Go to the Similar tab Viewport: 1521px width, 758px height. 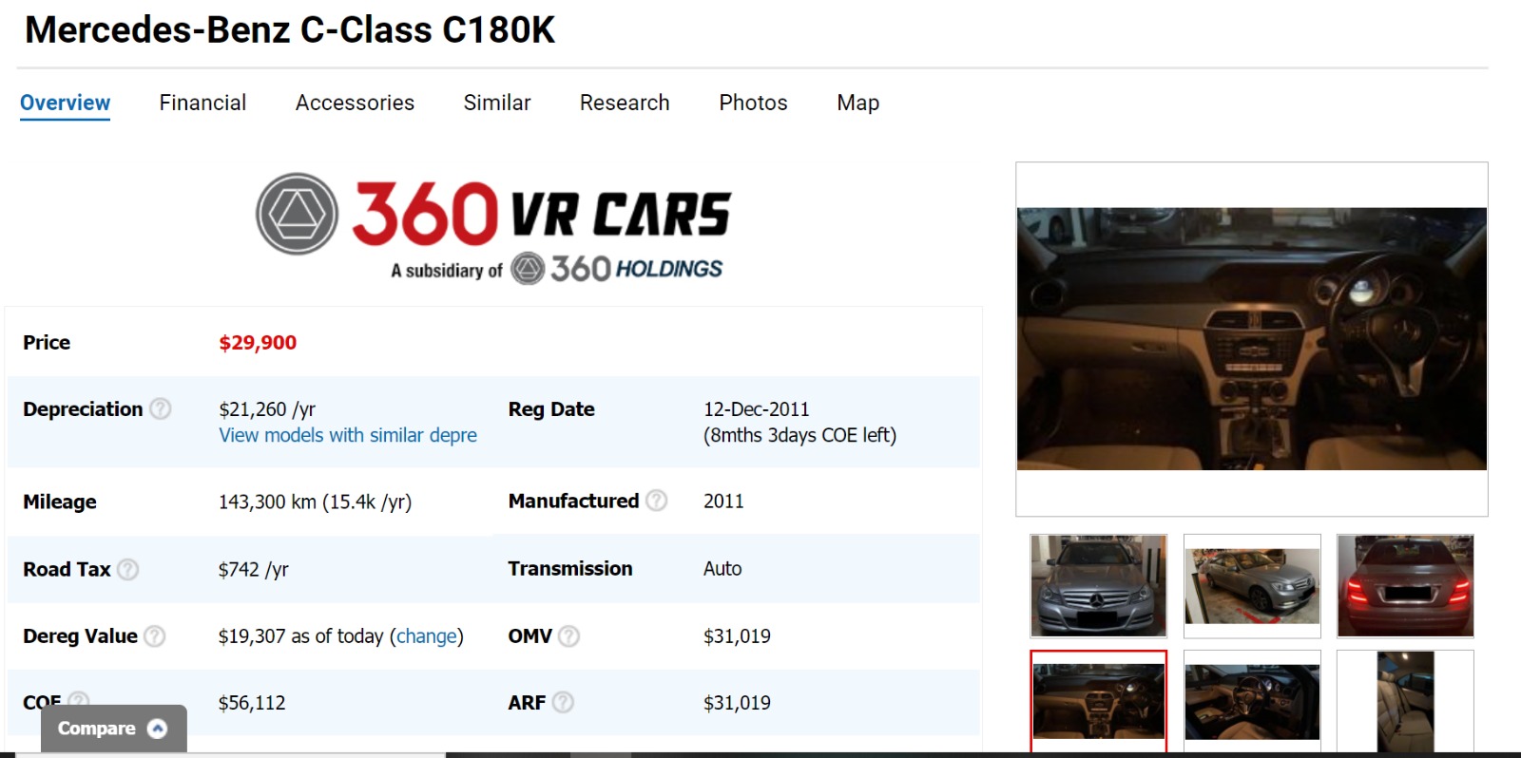[x=497, y=103]
